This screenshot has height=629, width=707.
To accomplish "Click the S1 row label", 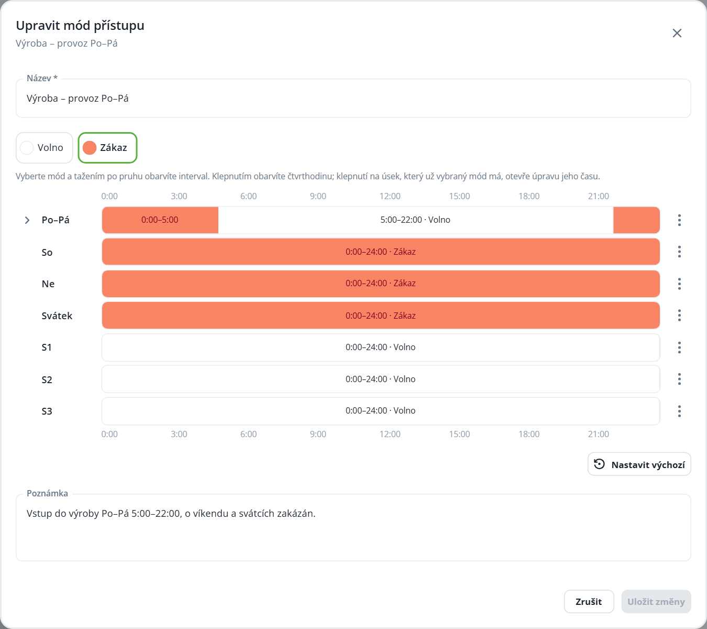I will tap(47, 348).
